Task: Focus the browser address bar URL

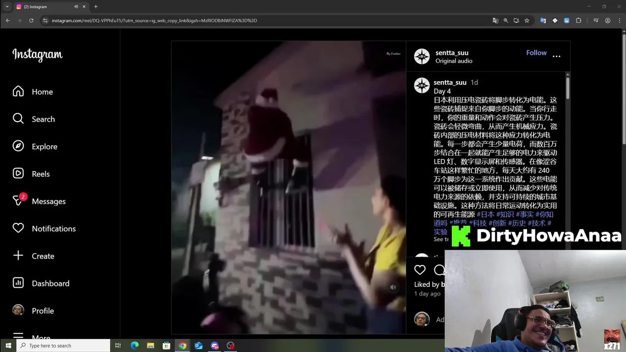Action: click(154, 21)
